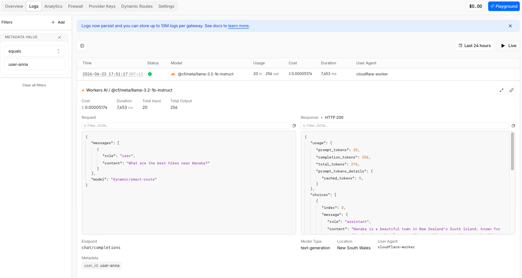Image resolution: width=522 pixels, height=278 pixels.
Task: Click the play icon on Live button
Action: [x=503, y=46]
